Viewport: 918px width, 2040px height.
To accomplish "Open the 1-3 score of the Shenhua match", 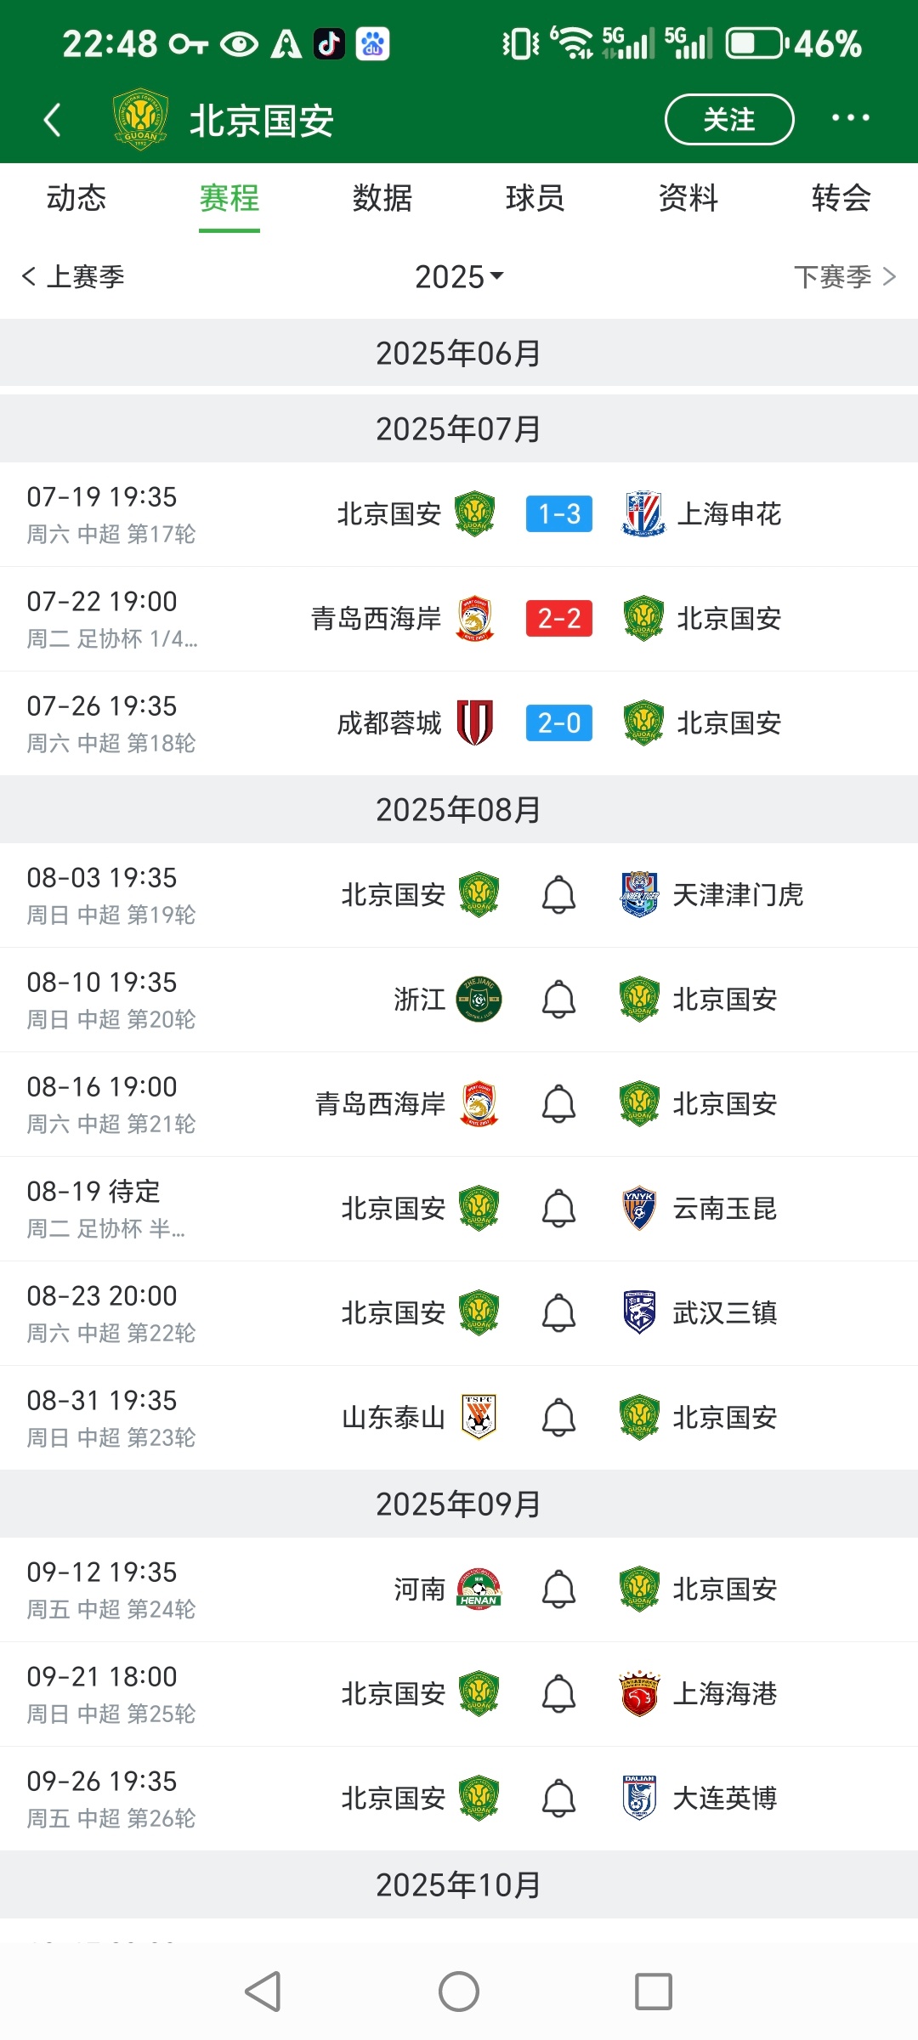I will 558,513.
